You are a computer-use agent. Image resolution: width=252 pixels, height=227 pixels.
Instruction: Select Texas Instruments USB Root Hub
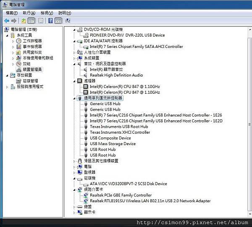click(x=119, y=127)
